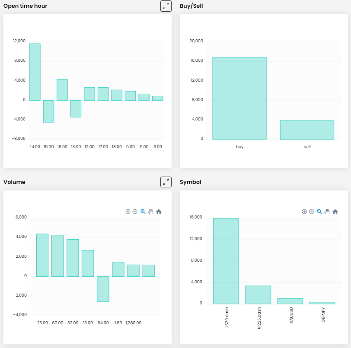This screenshot has width=351, height=348.
Task: Click the negative 15:00 bar in Open time hour
Action: [48, 111]
